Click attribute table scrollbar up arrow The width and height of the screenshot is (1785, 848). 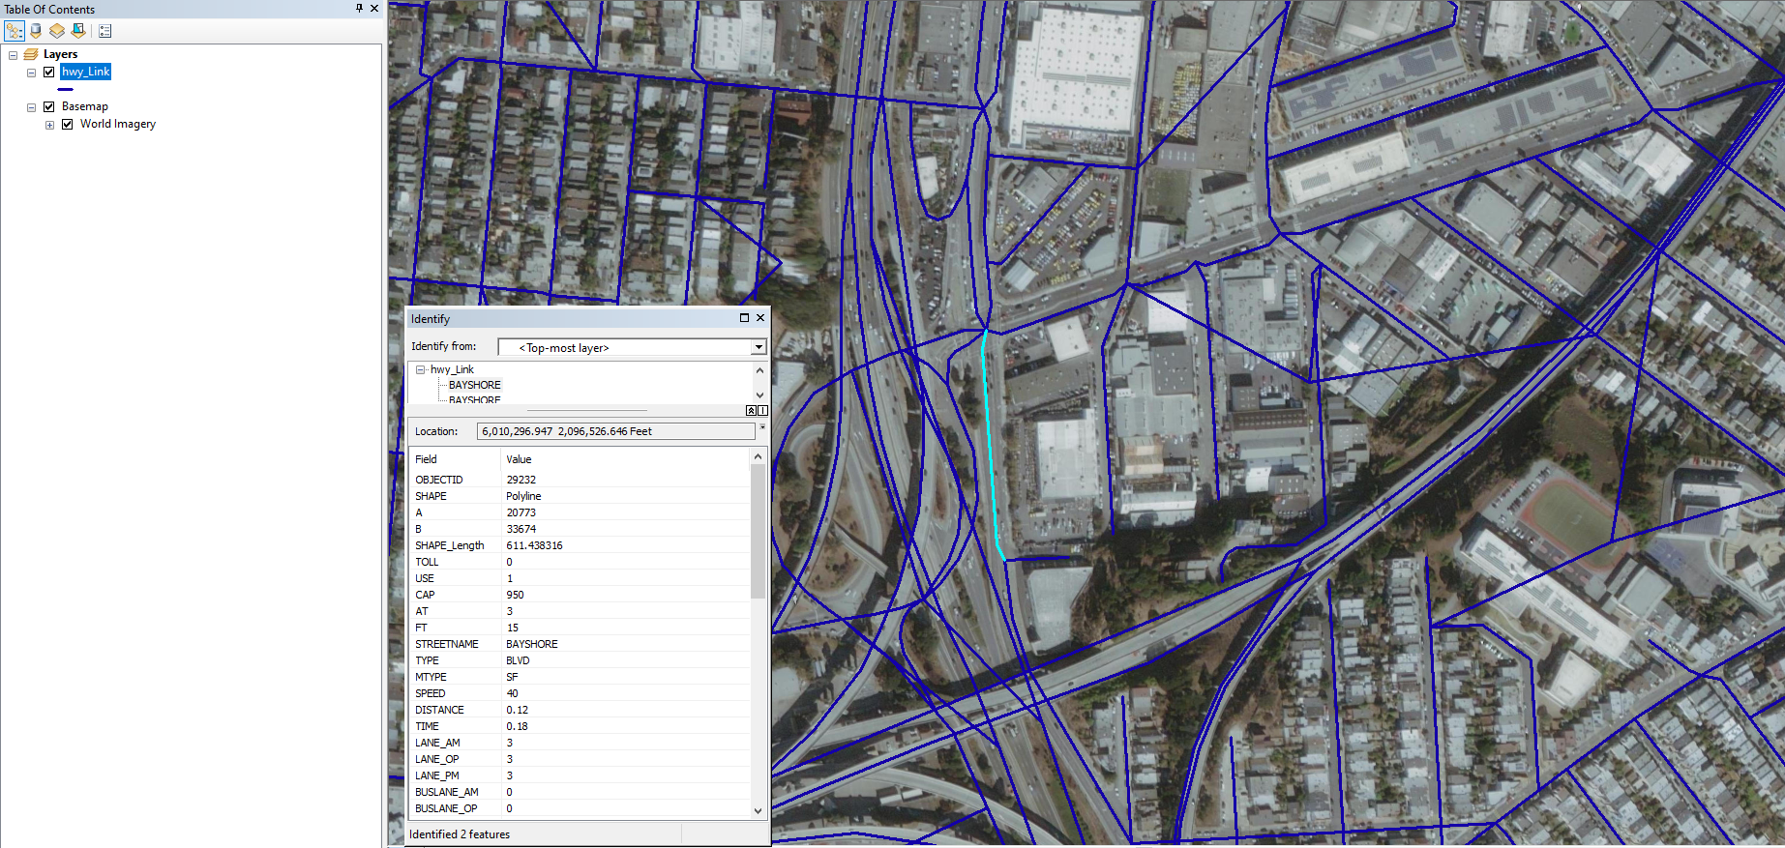point(758,456)
